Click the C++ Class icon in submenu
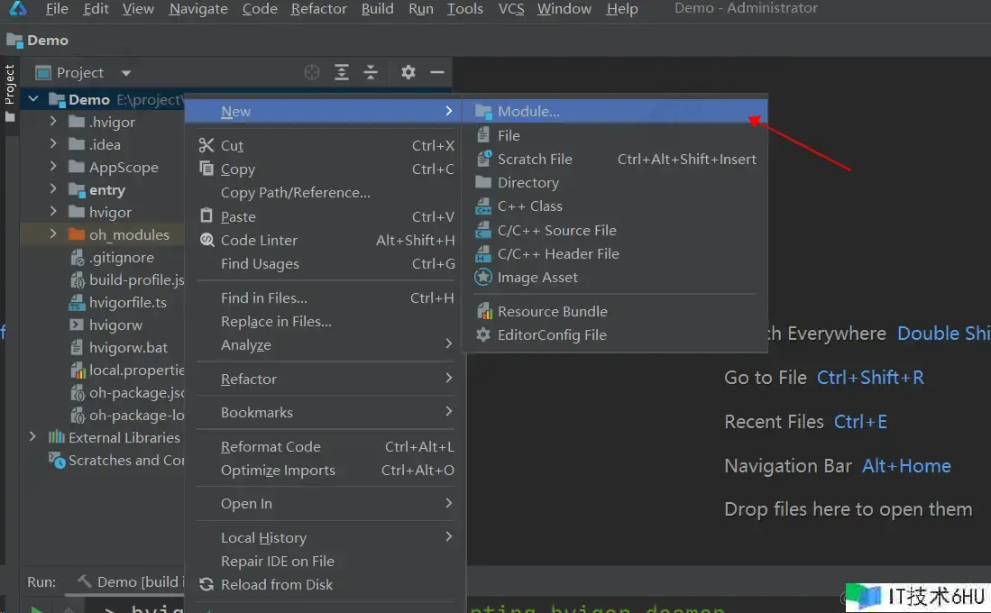 pos(483,206)
